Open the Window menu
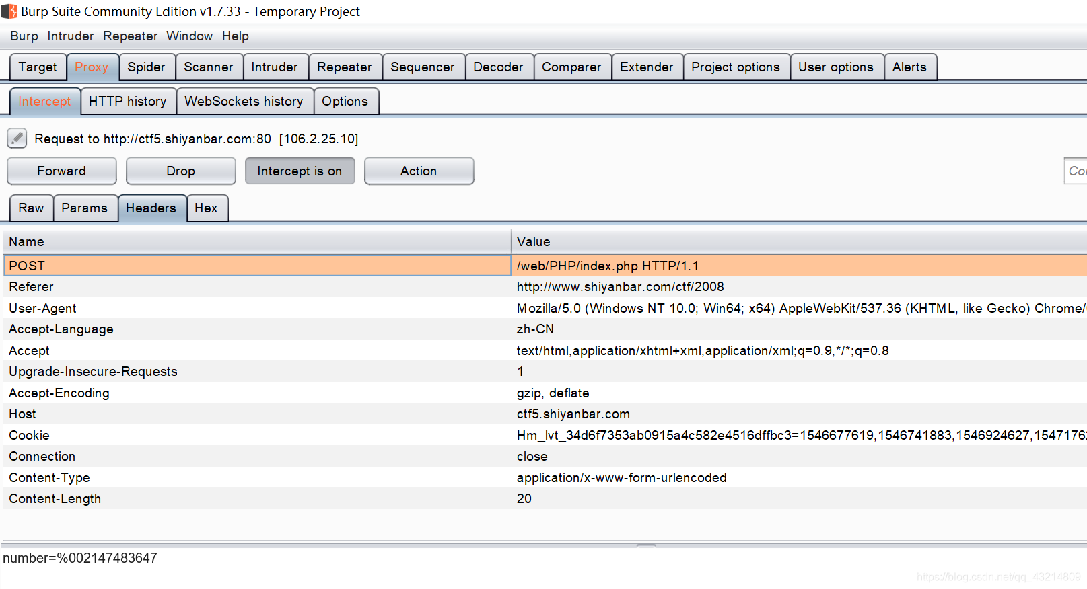This screenshot has height=589, width=1087. click(190, 36)
